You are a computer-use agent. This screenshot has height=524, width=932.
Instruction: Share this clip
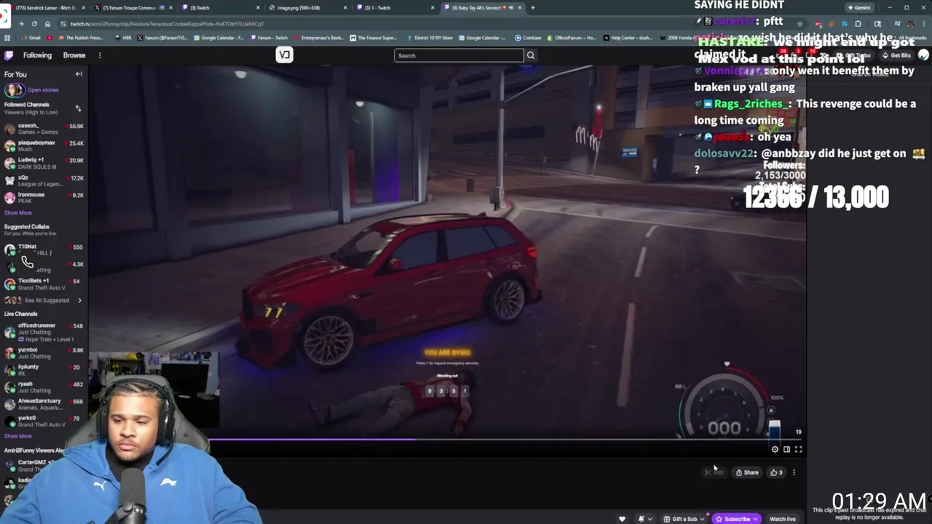point(747,472)
